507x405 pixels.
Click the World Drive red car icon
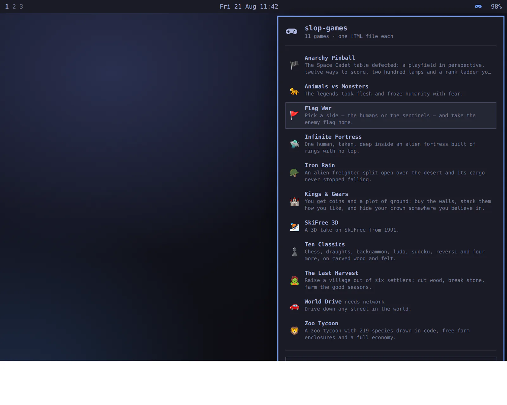coord(294,306)
